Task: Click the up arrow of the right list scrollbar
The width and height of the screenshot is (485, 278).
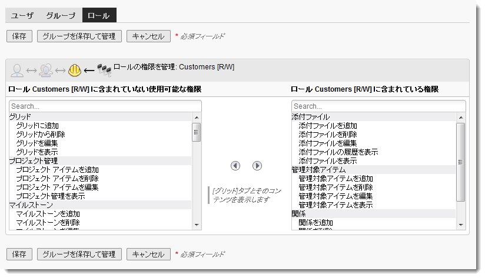Action: point(461,118)
